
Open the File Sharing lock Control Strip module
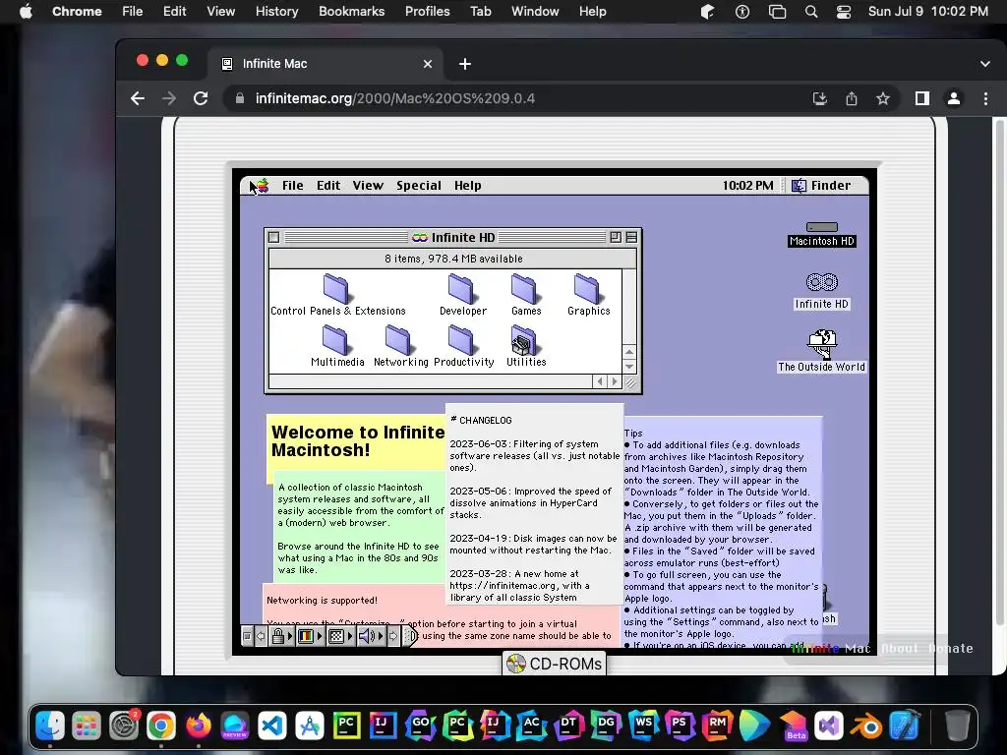pos(282,636)
